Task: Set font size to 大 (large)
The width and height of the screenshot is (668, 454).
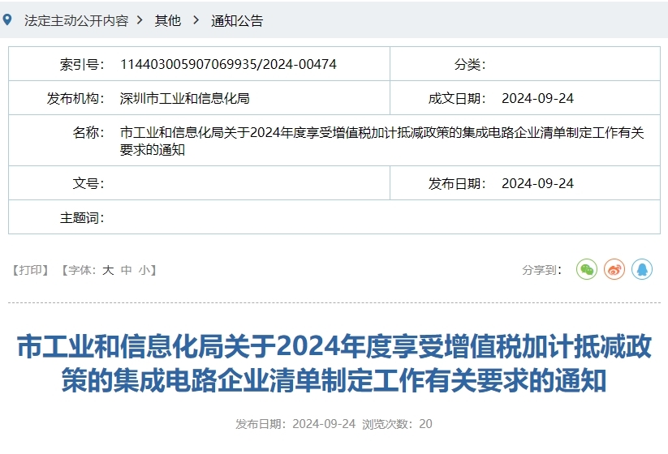Action: (x=107, y=270)
